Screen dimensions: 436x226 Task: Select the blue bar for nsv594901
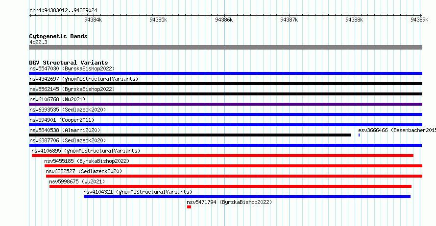tap(225, 125)
